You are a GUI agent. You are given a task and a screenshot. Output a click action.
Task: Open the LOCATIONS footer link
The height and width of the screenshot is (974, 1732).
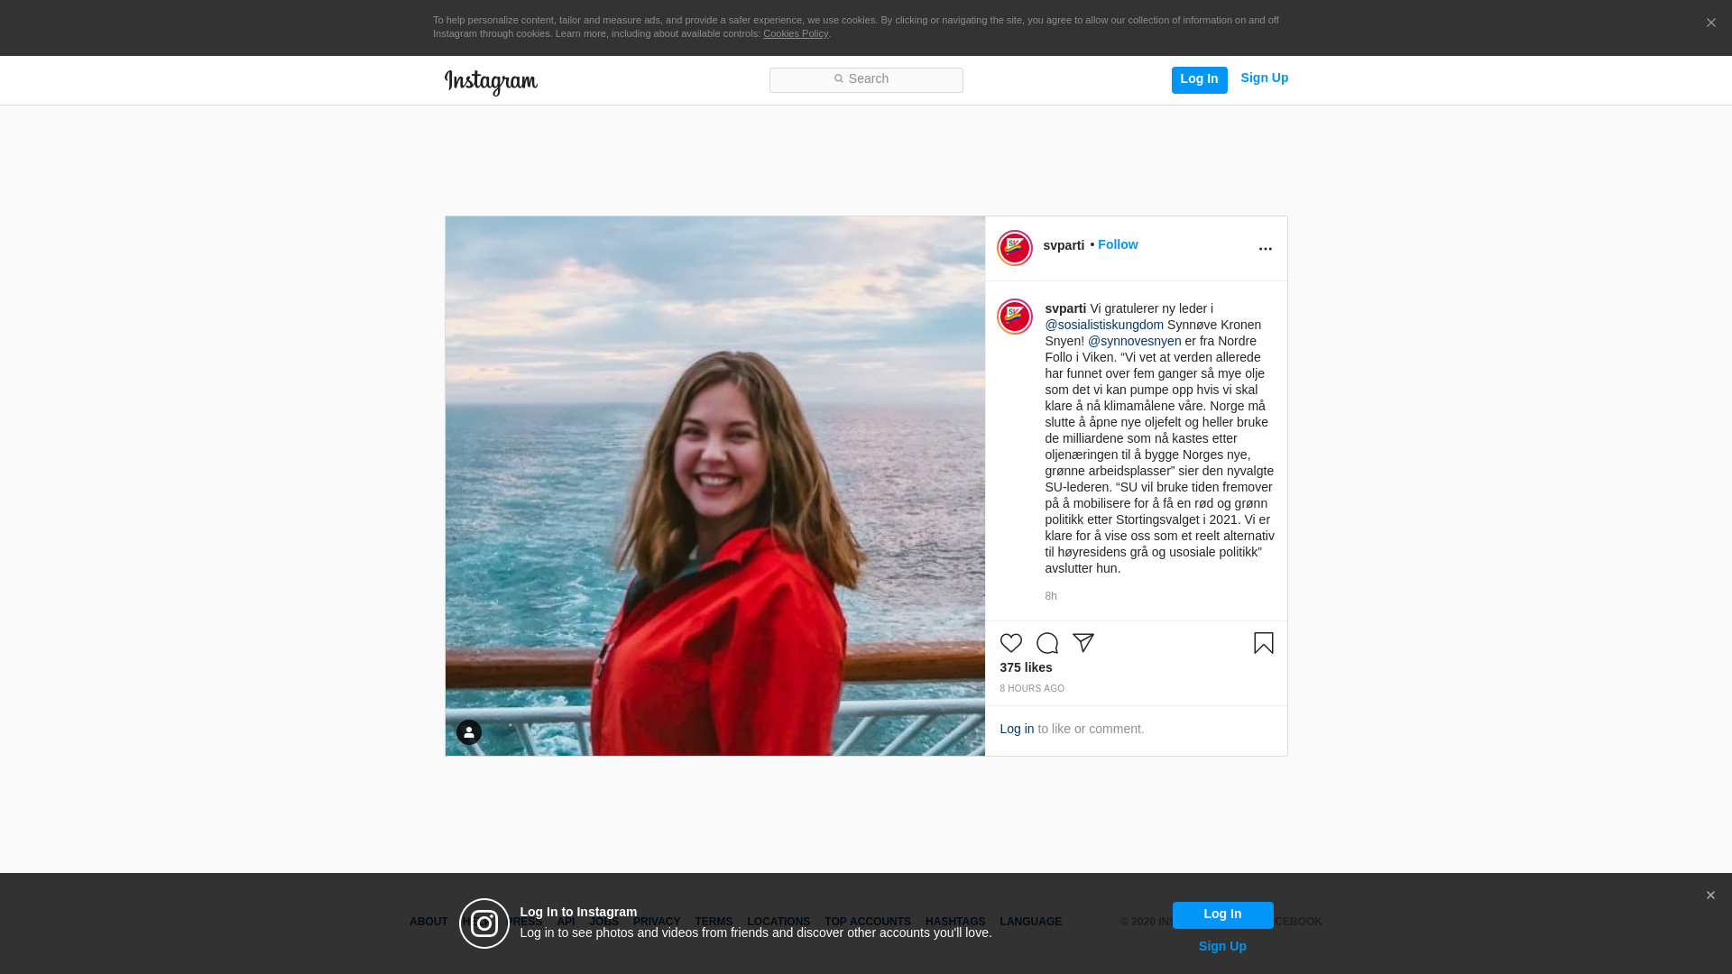(x=778, y=922)
